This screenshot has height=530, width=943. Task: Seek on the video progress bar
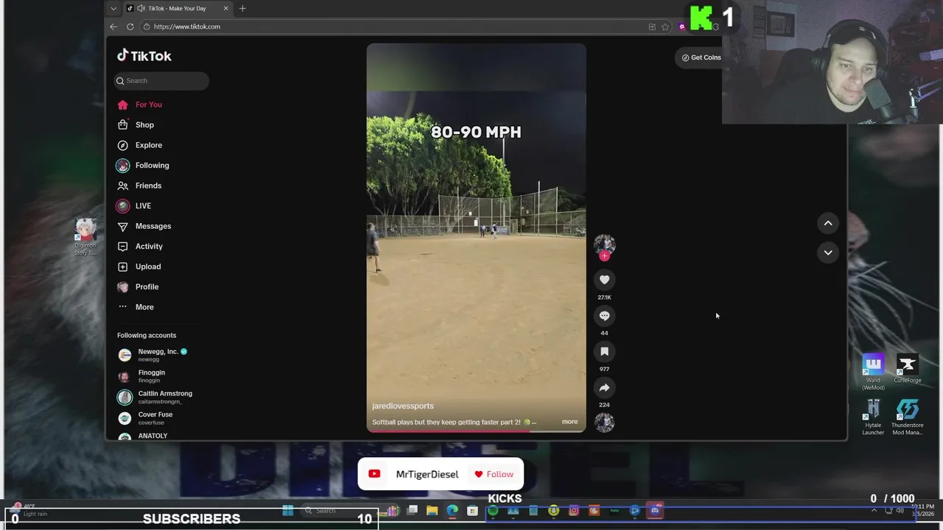476,431
